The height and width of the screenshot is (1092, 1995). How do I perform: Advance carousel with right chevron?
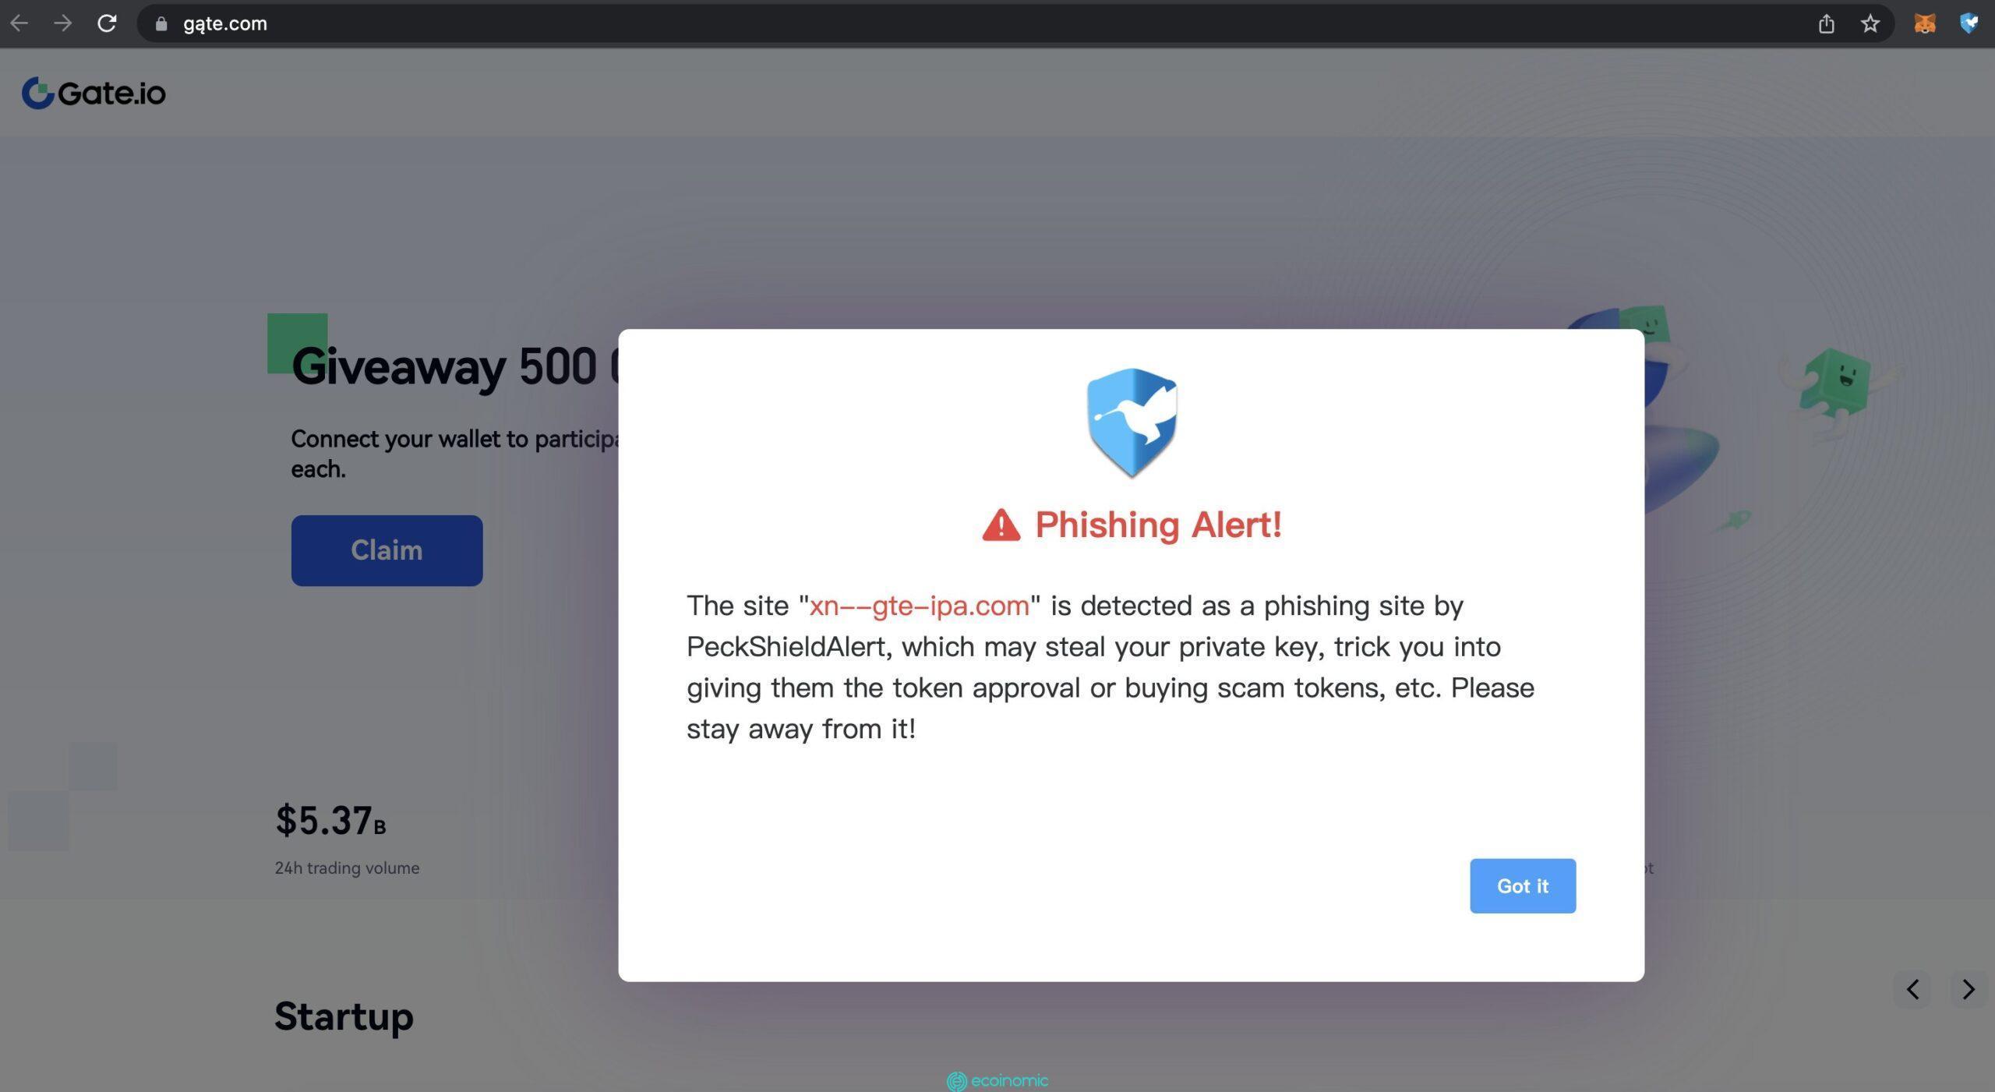pos(1969,989)
